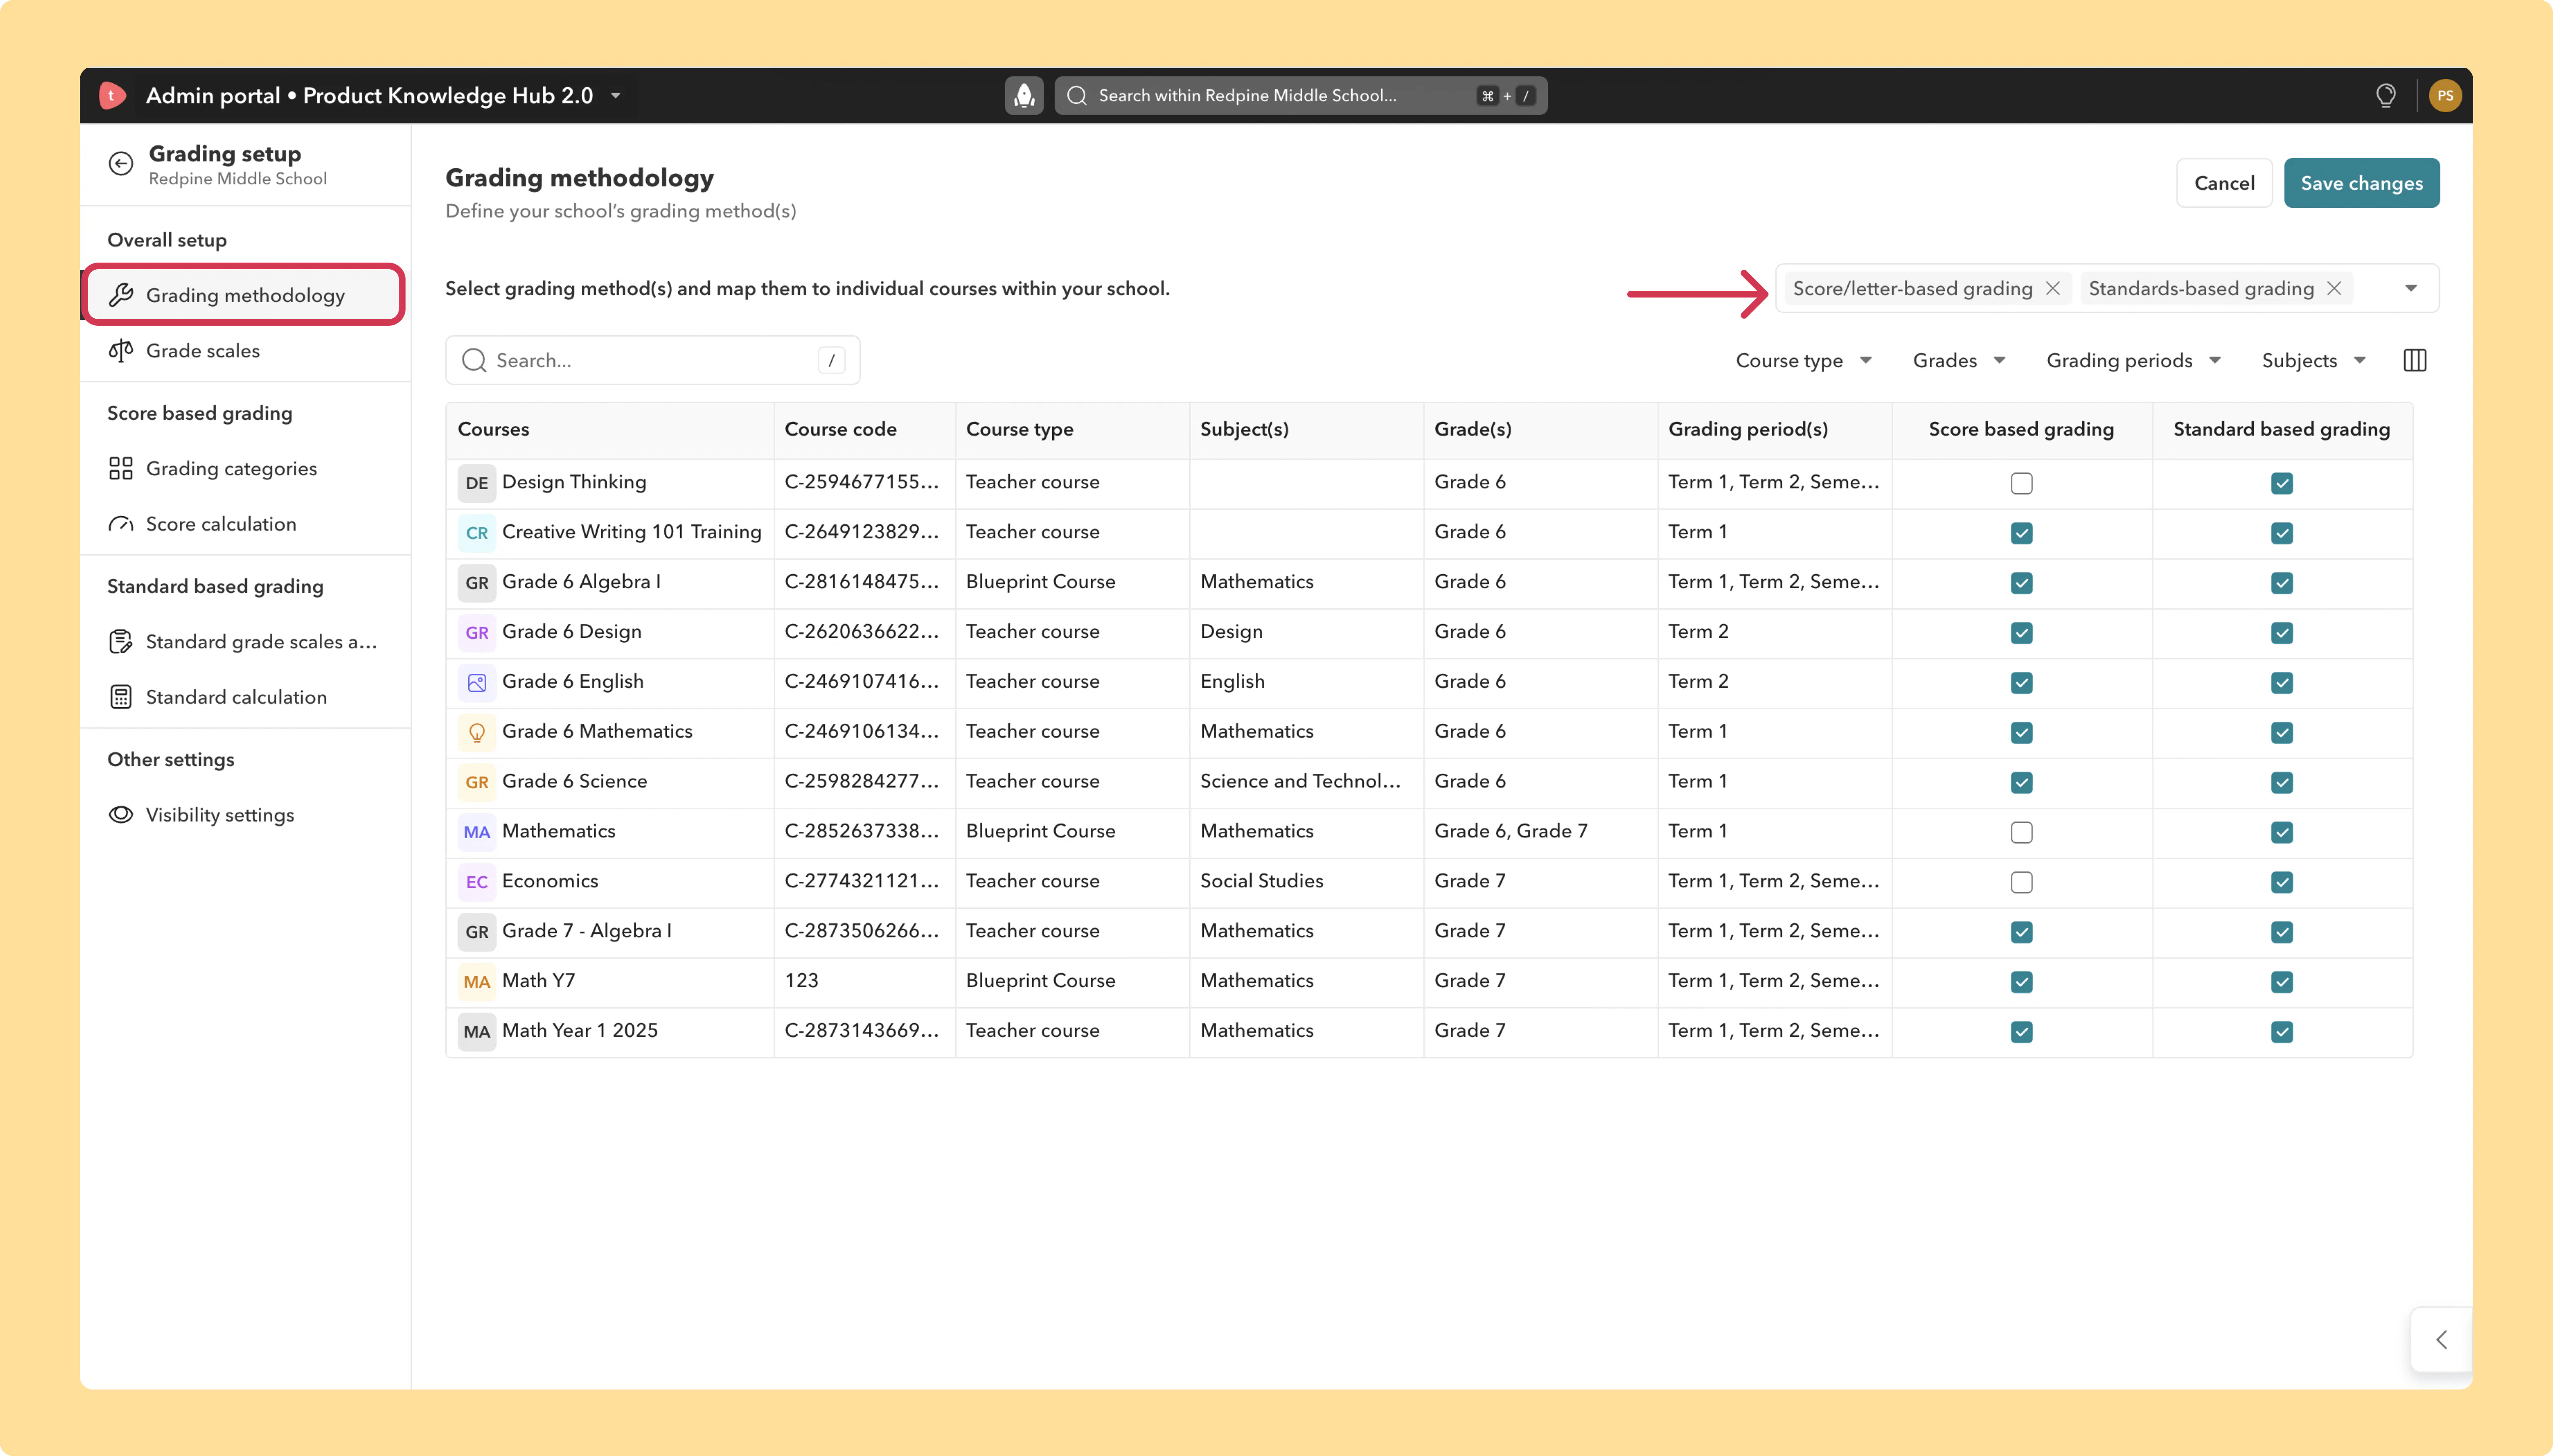
Task: Remove the Standards-based grading chip
Action: pyautogui.click(x=2334, y=288)
